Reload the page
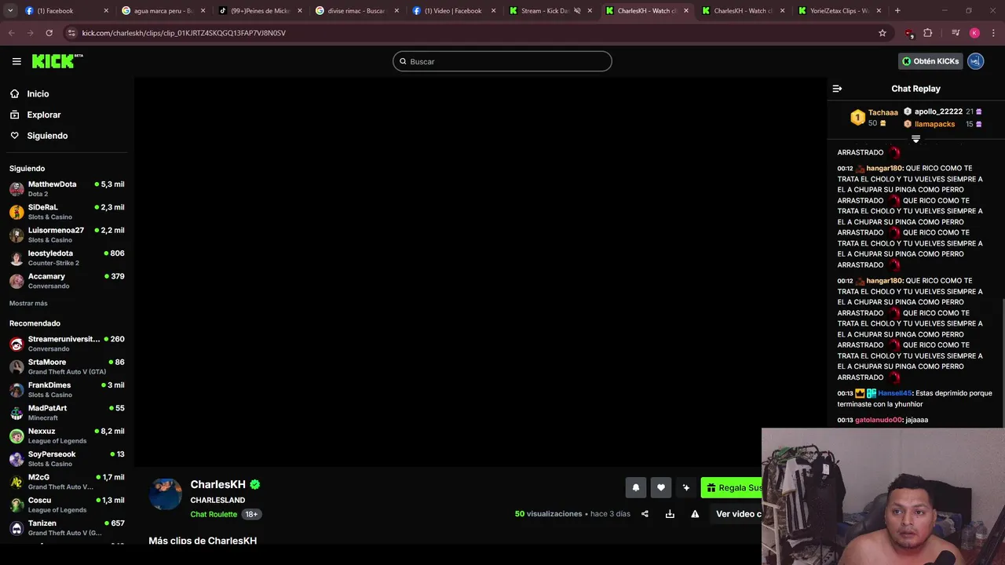Viewport: 1005px width, 565px height. coord(49,33)
